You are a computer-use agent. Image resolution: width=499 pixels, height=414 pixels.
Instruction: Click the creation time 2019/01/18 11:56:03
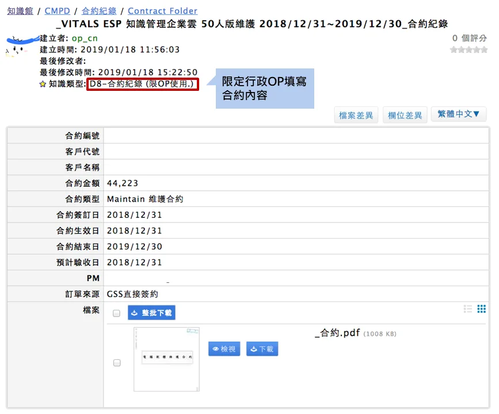click(x=130, y=49)
